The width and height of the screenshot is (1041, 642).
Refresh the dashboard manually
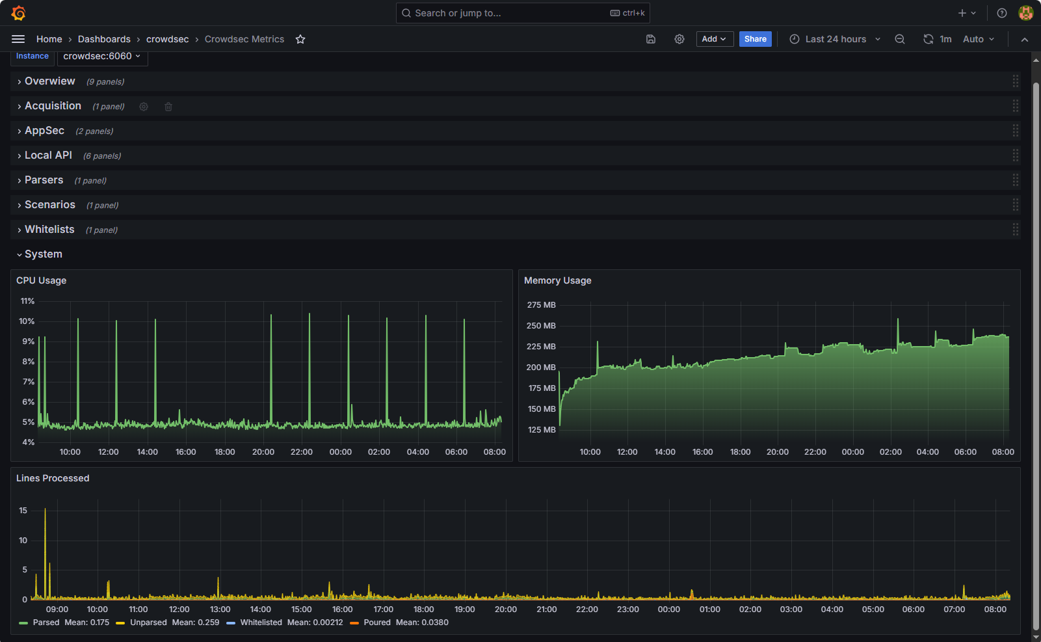pyautogui.click(x=928, y=39)
